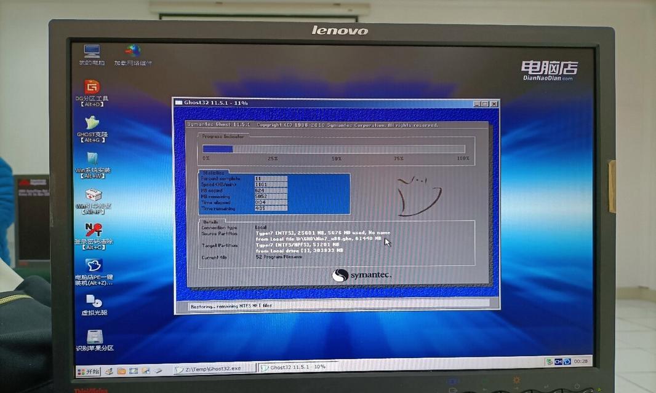Click the 00:28 system clock
Screen dimensions: 656x393
(x=580, y=361)
